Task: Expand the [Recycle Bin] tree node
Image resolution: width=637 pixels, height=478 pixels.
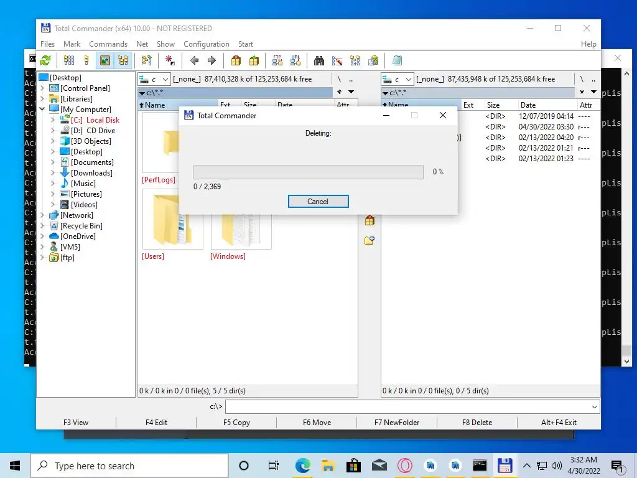Action: coord(42,225)
